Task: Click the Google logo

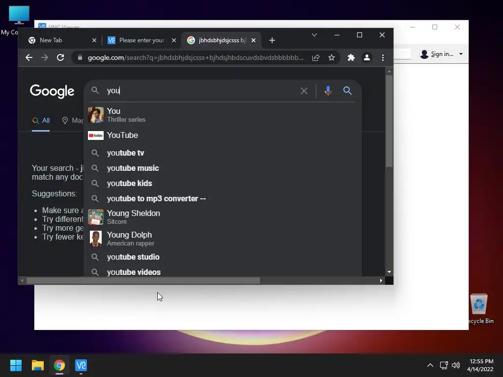Action: (x=52, y=92)
